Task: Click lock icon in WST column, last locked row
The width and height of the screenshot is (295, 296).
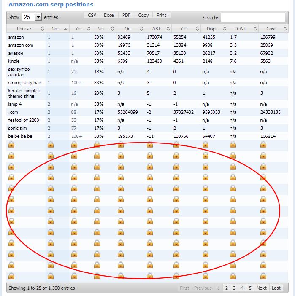Action: pos(150,276)
